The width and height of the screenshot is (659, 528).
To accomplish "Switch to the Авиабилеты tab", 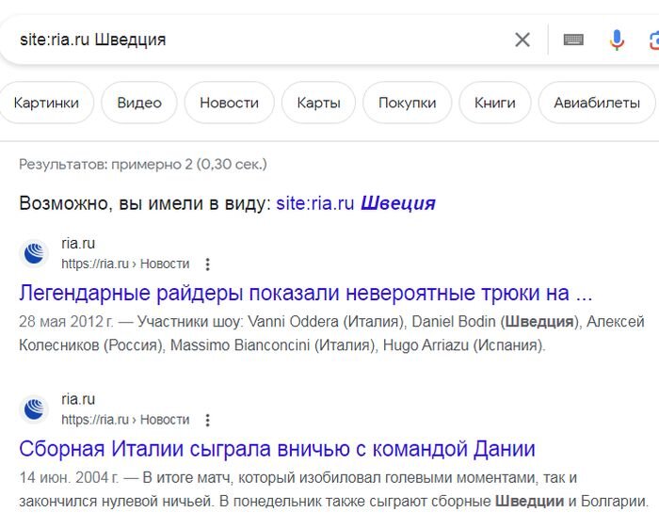I will [597, 103].
